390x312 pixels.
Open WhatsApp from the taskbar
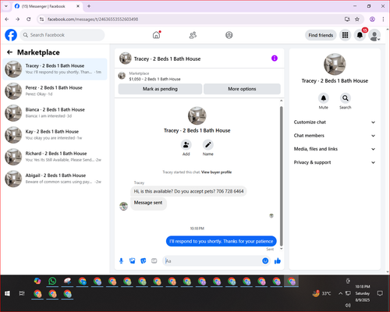click(52, 281)
